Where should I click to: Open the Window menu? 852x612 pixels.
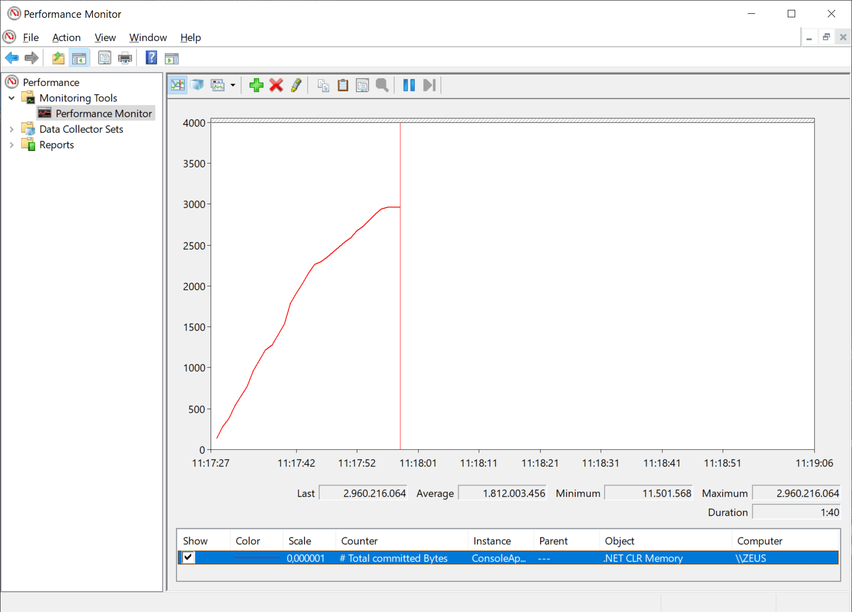click(148, 38)
